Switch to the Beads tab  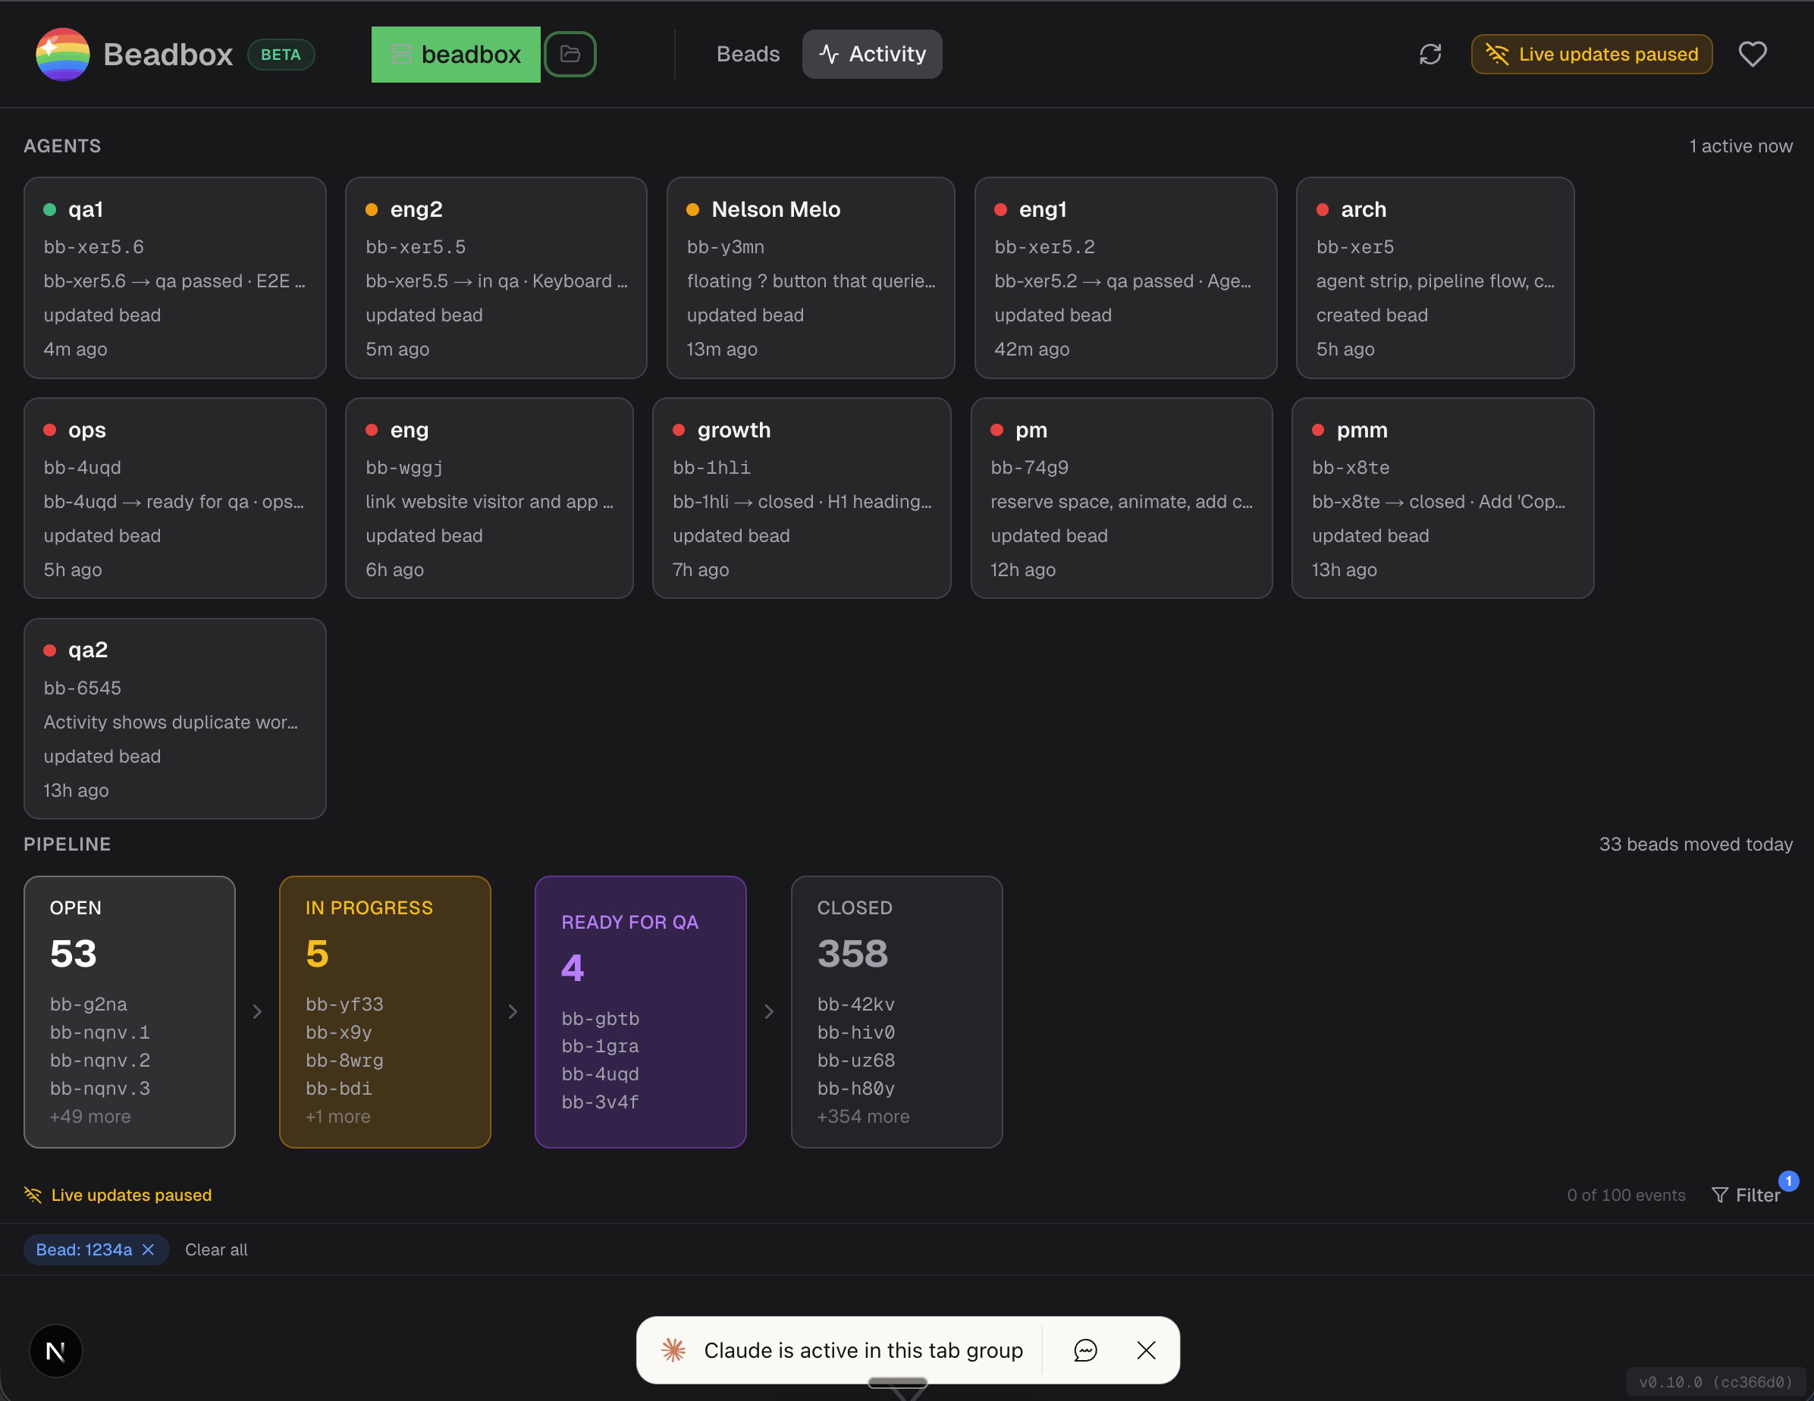(748, 54)
